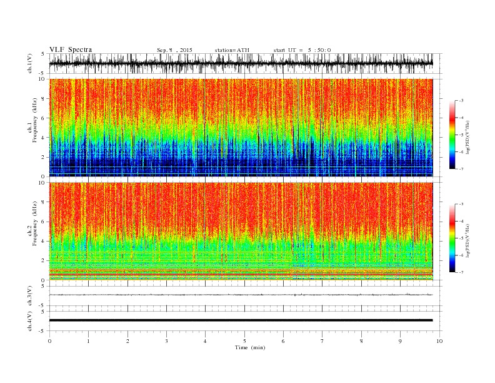This screenshot has width=495, height=383.
Task: Click the ch.1 spectrogram panel
Action: pos(241,128)
